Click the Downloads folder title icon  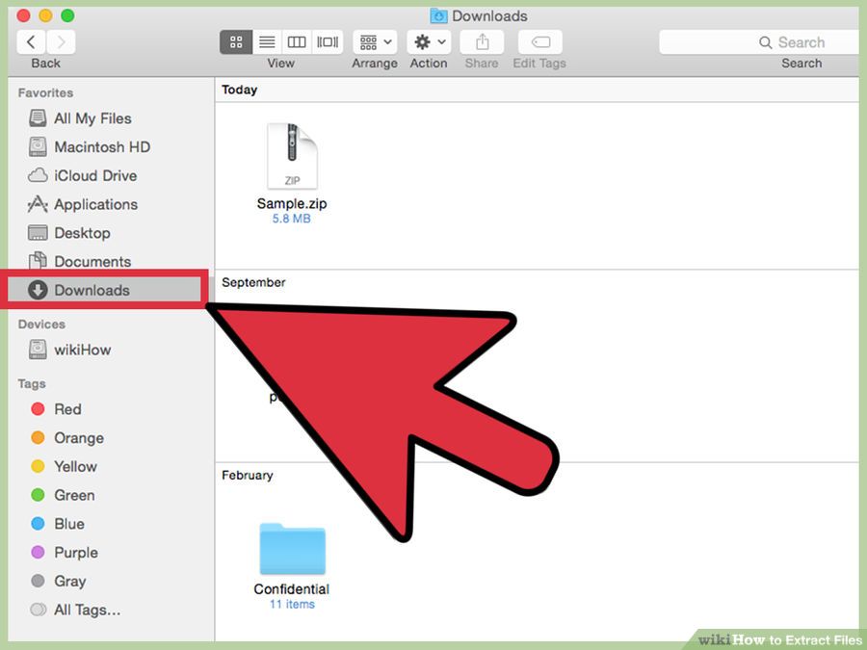[x=438, y=16]
